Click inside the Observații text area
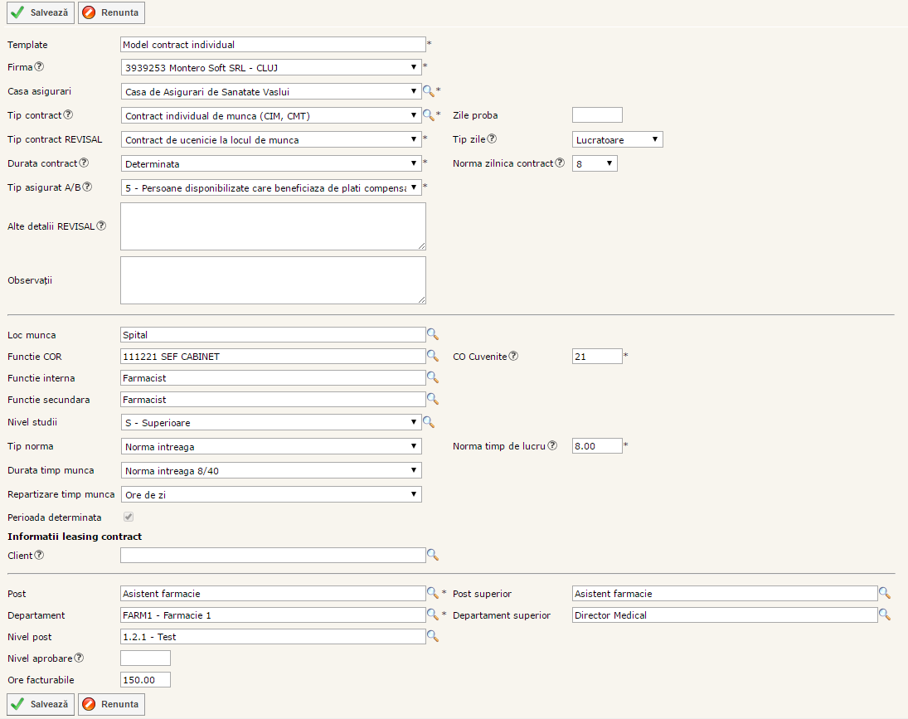 coord(273,280)
